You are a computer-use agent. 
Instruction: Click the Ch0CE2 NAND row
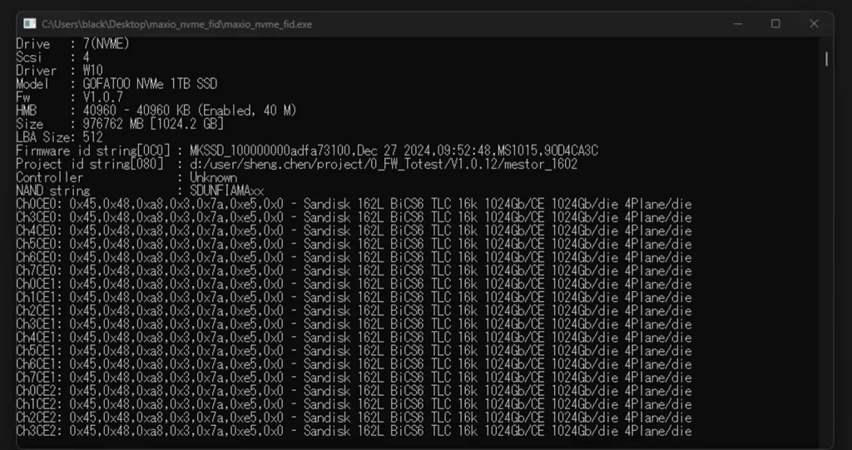click(x=354, y=391)
